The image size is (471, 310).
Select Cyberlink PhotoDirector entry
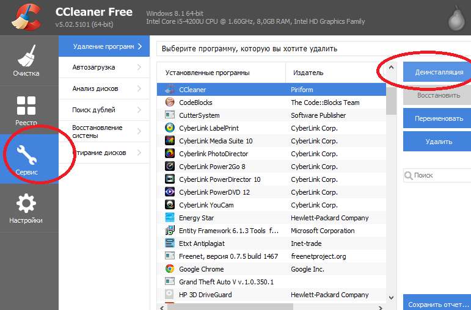pyautogui.click(x=271, y=154)
